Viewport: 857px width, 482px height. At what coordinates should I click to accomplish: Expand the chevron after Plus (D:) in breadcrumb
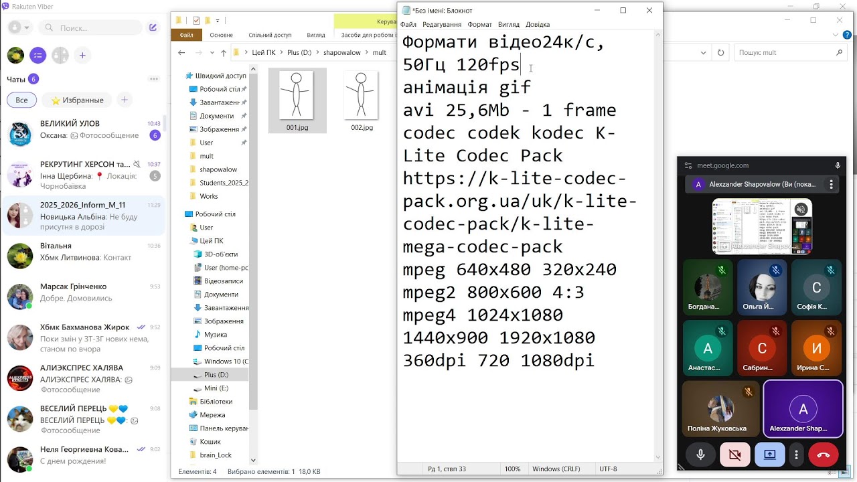point(317,52)
